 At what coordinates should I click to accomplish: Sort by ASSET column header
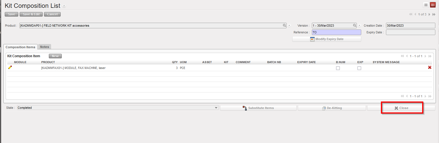[x=207, y=62]
